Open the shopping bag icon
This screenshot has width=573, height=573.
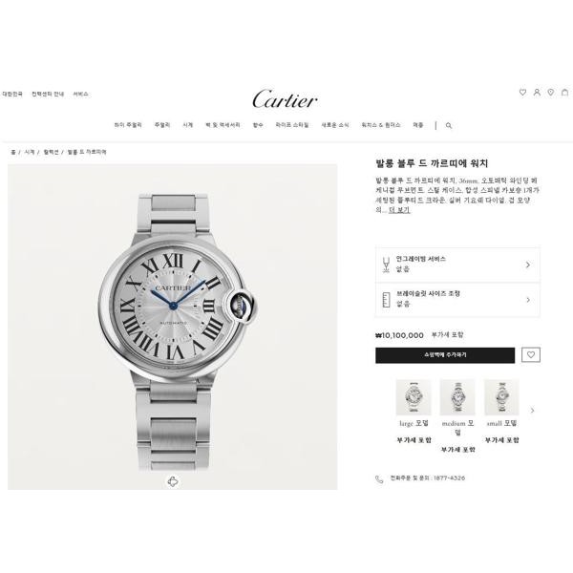pos(565,93)
